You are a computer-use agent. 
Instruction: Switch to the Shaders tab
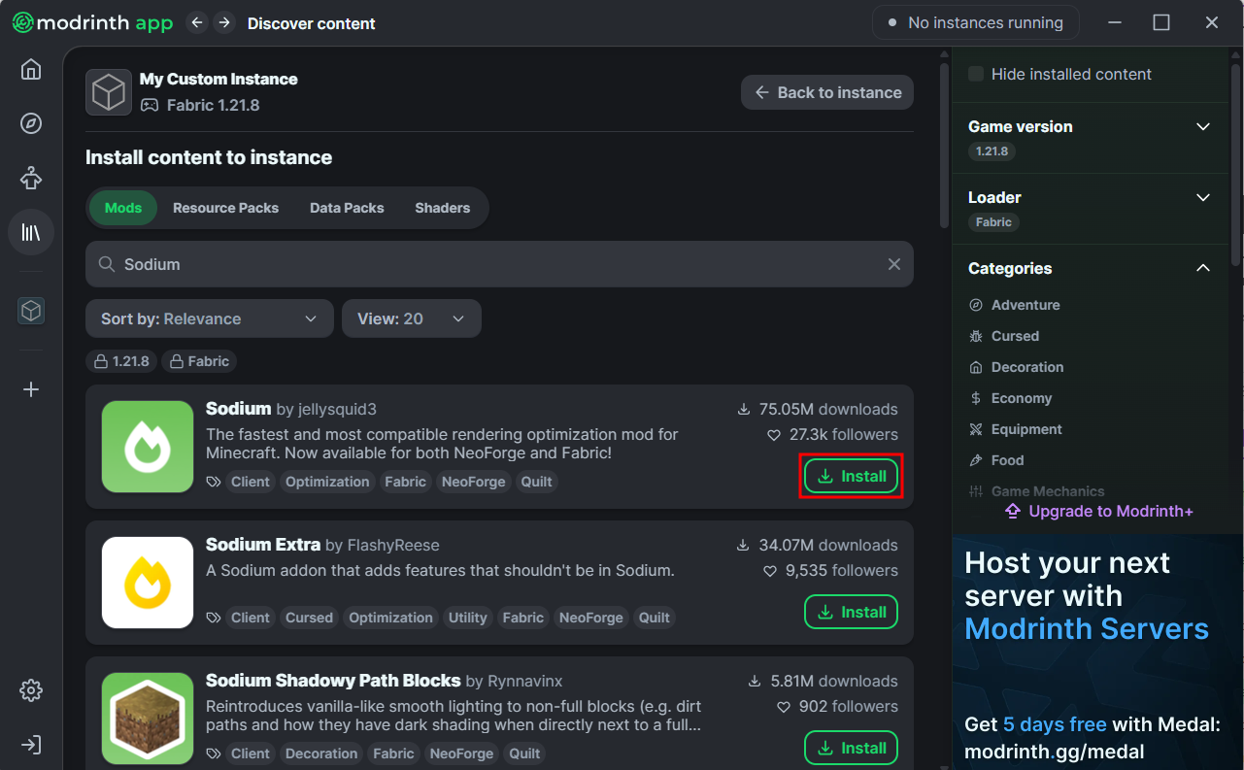pos(442,208)
